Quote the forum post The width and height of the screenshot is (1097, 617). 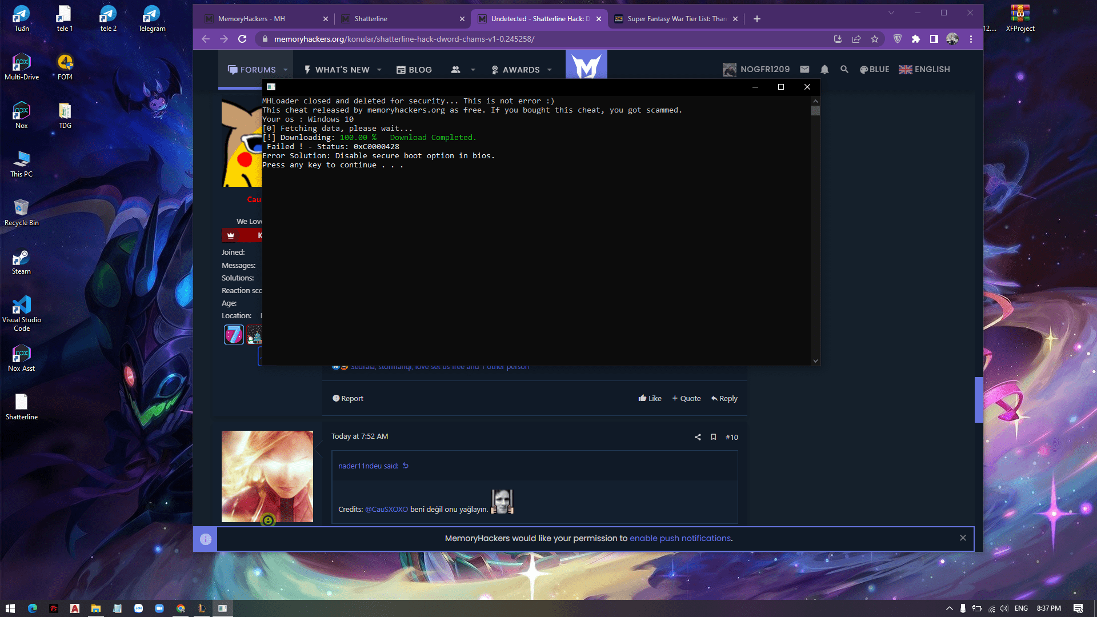pyautogui.click(x=686, y=398)
